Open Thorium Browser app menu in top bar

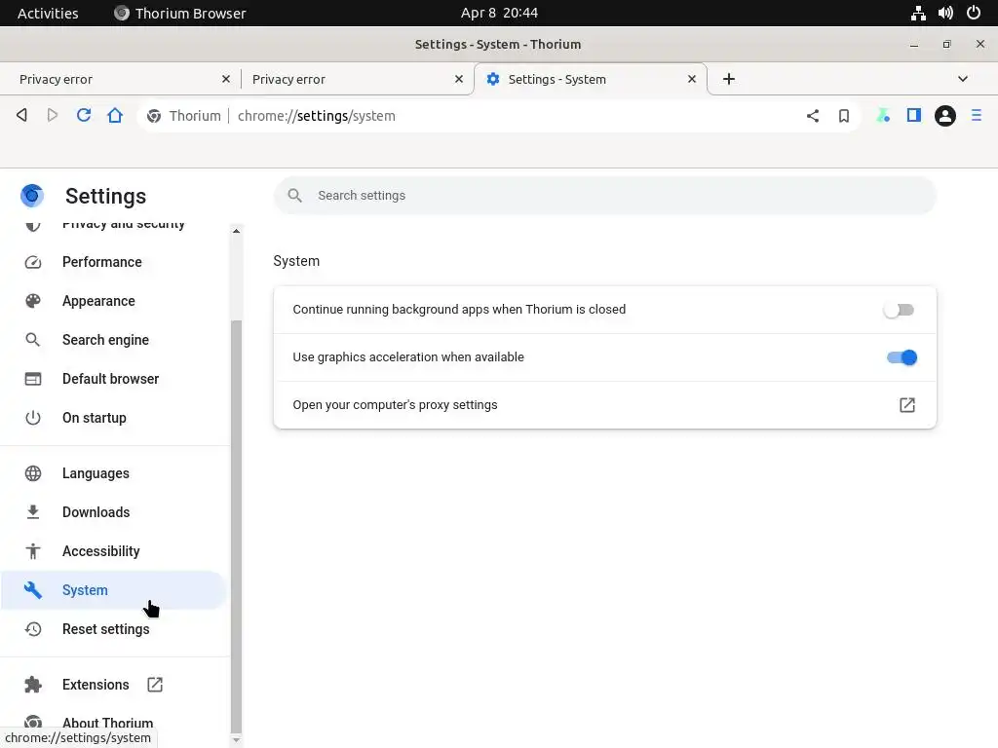[179, 13]
